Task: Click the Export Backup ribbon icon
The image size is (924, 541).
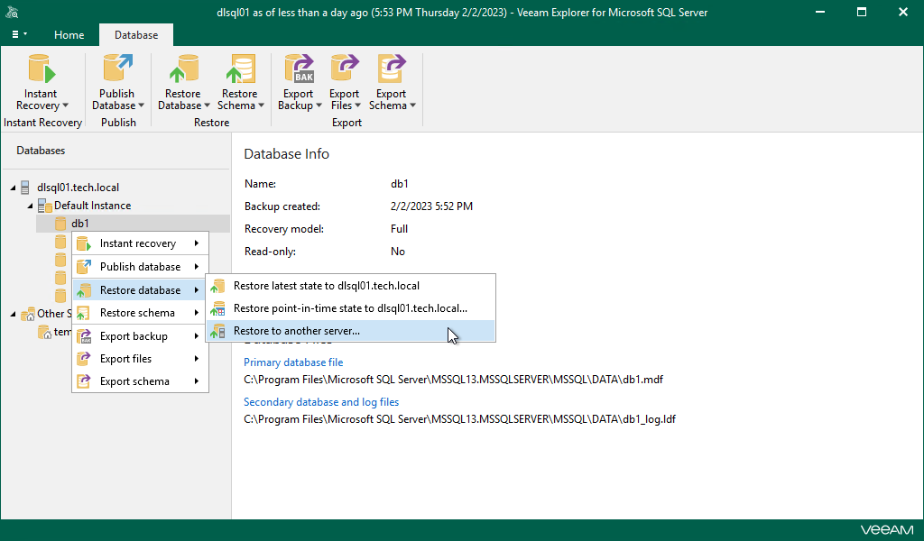Action: coord(300,69)
